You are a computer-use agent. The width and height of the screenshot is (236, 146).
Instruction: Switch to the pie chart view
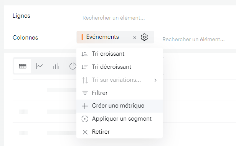click(73, 66)
